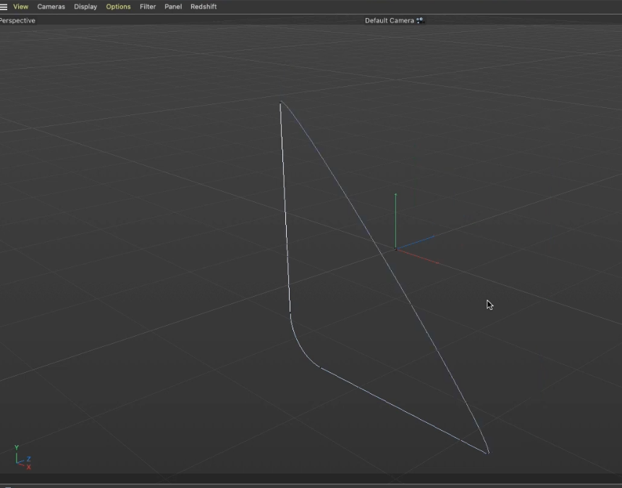Open the Filter menu
This screenshot has height=488, width=622.
[x=148, y=7]
